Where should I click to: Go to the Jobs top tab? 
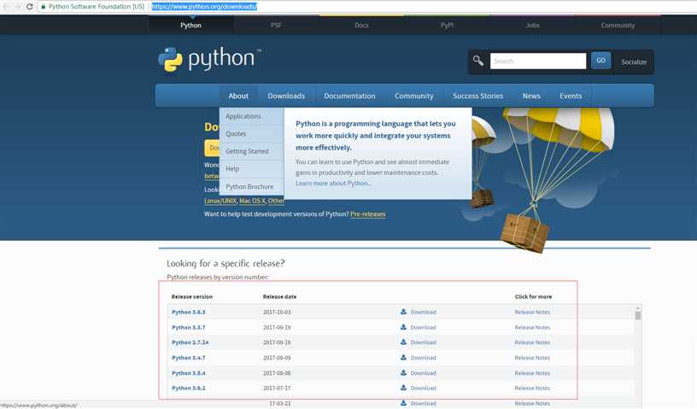[532, 26]
